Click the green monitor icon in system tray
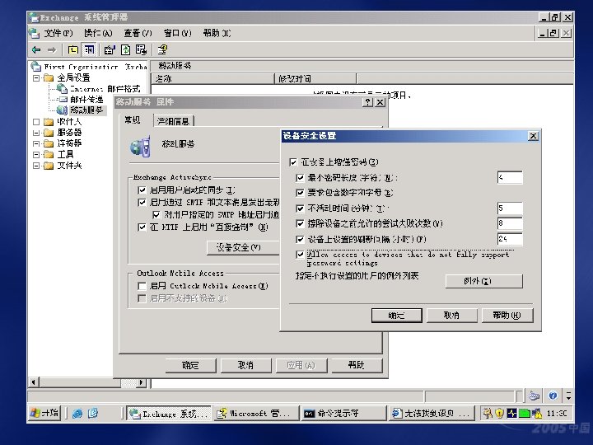 pos(524,413)
